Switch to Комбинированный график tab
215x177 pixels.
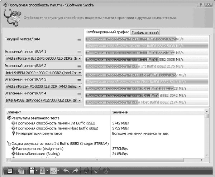pyautogui.click(x=107, y=32)
